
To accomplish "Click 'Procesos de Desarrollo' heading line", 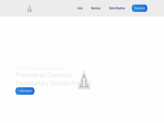I will 44,75.
